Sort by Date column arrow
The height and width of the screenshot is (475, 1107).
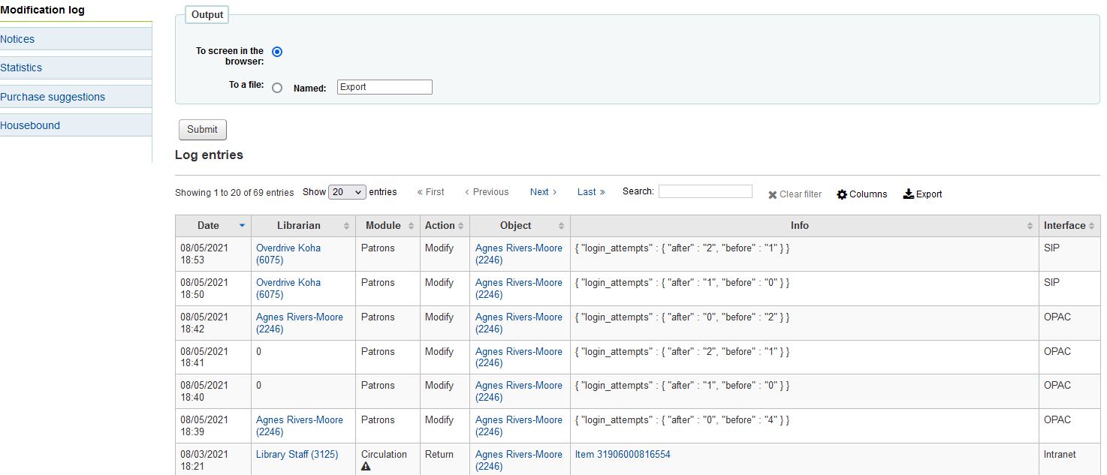242,226
